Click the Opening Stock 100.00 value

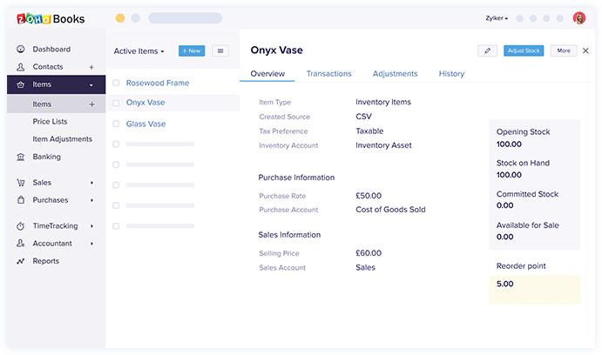point(509,144)
